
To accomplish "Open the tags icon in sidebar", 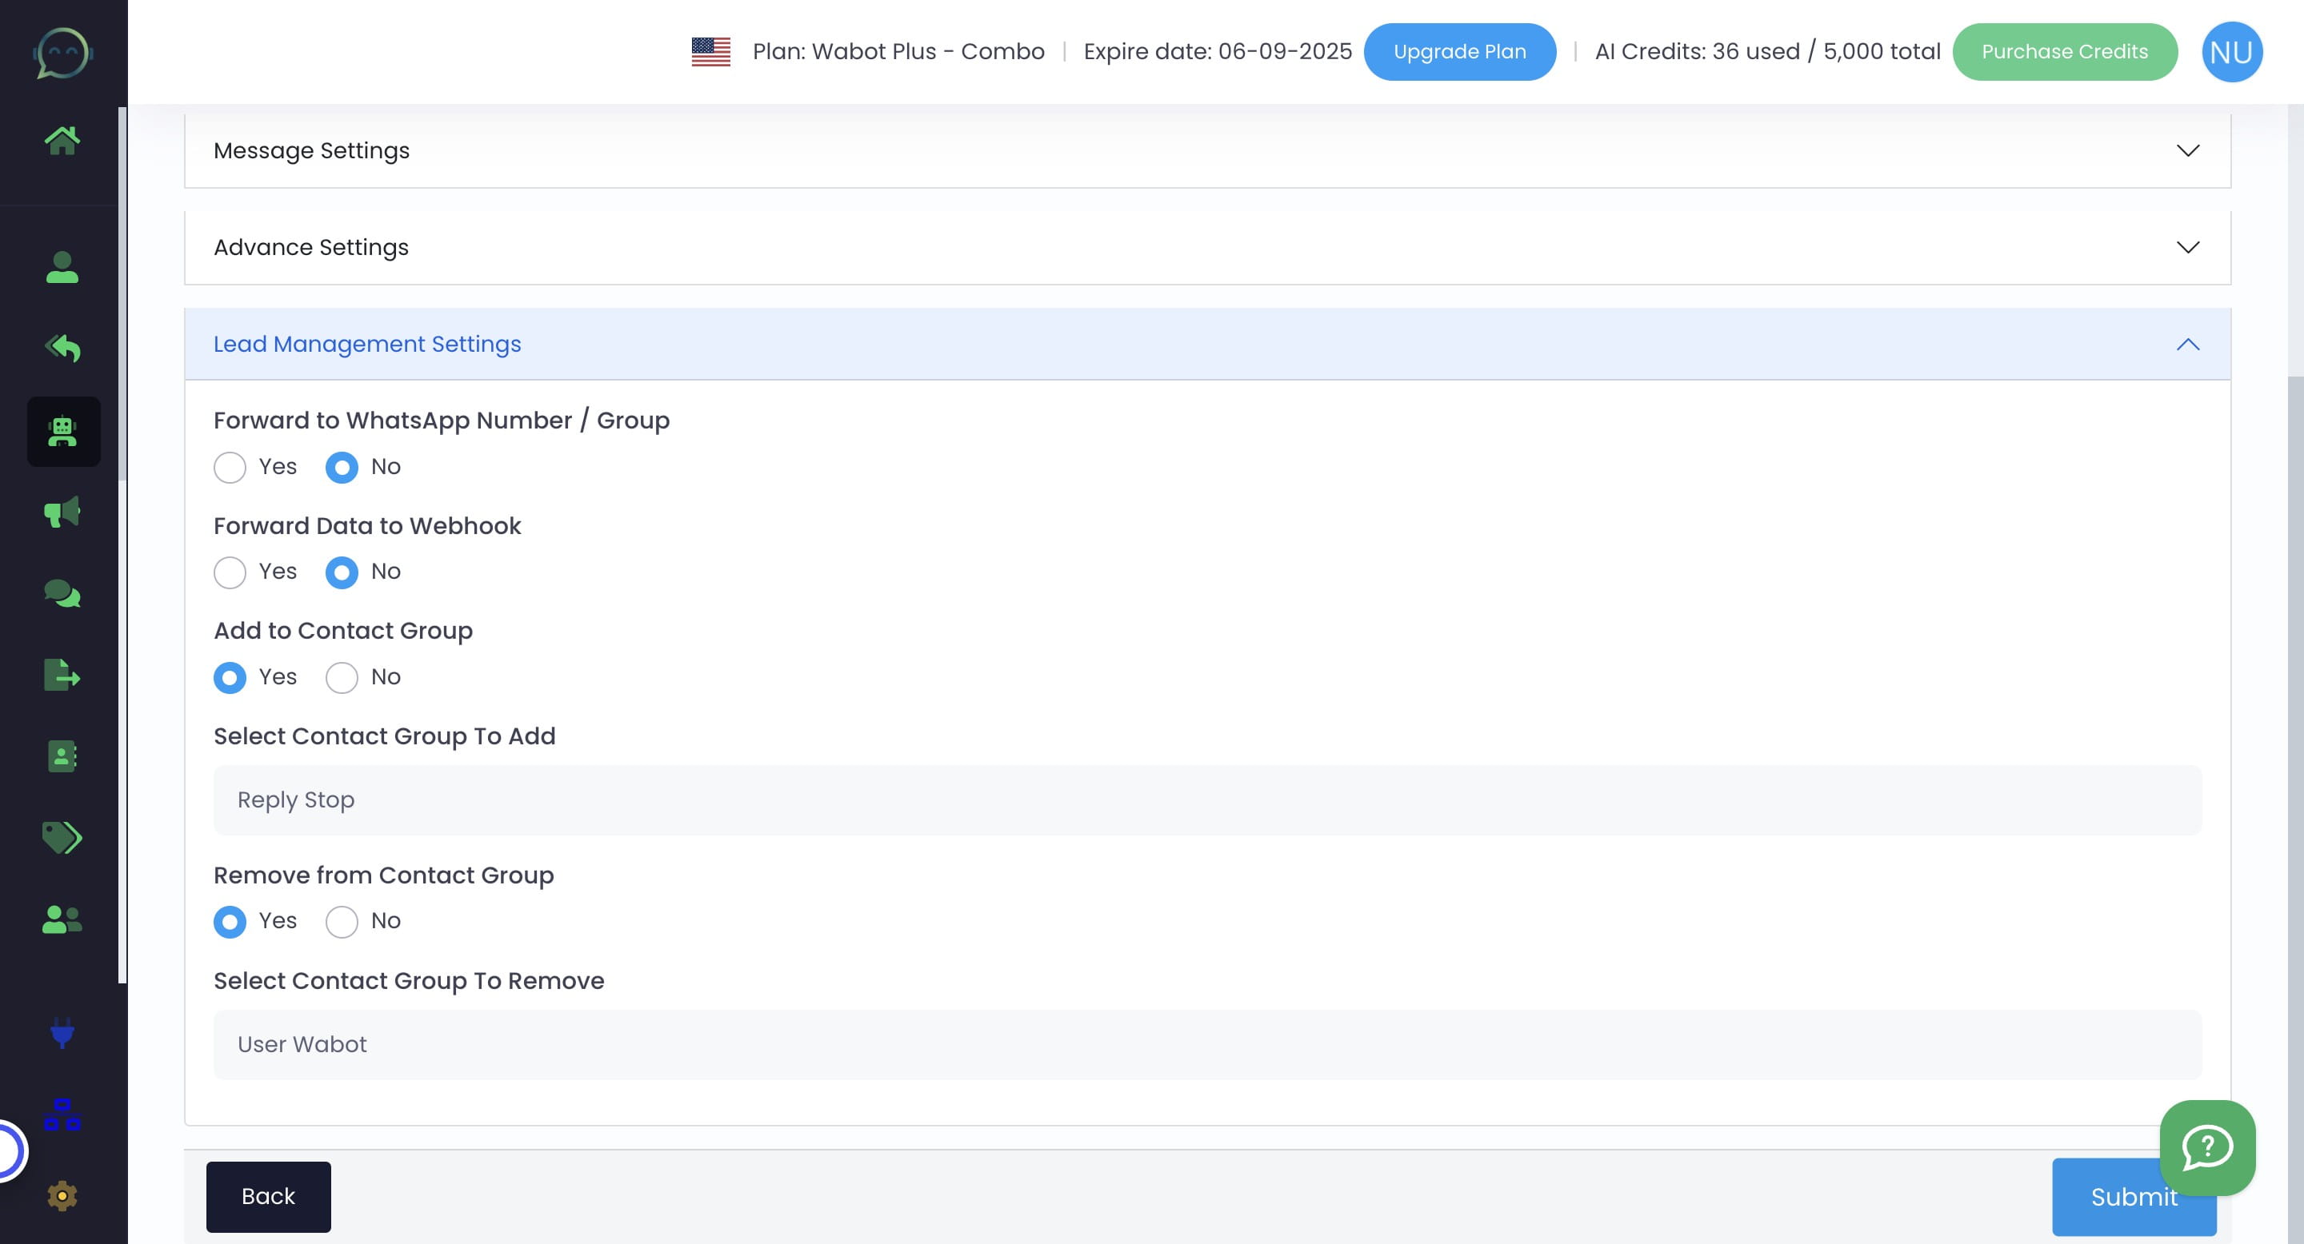I will click(x=62, y=839).
